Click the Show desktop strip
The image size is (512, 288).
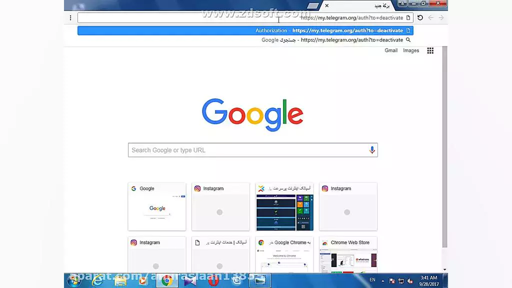(445, 280)
